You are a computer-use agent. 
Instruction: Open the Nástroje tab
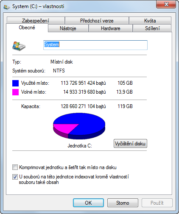pyautogui.click(x=68, y=28)
